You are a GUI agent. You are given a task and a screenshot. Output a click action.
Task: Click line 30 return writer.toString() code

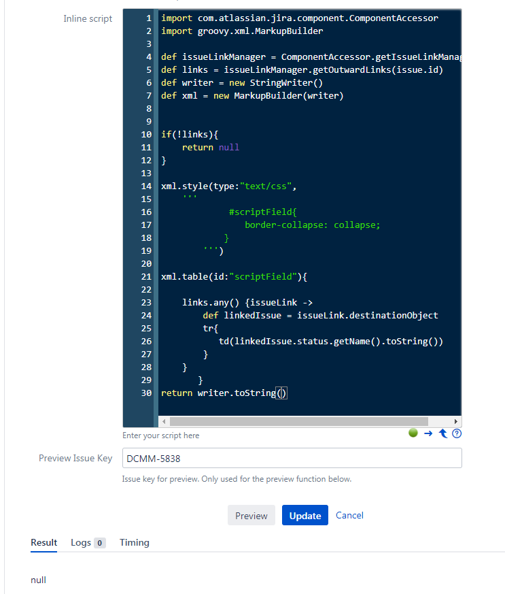[224, 393]
